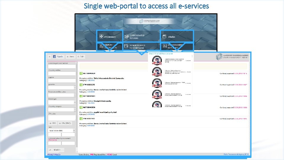Screen dimensions: 284x160
Task: Click 'zugdidi municipality city hall' entity name
Action: (x=105, y=112)
